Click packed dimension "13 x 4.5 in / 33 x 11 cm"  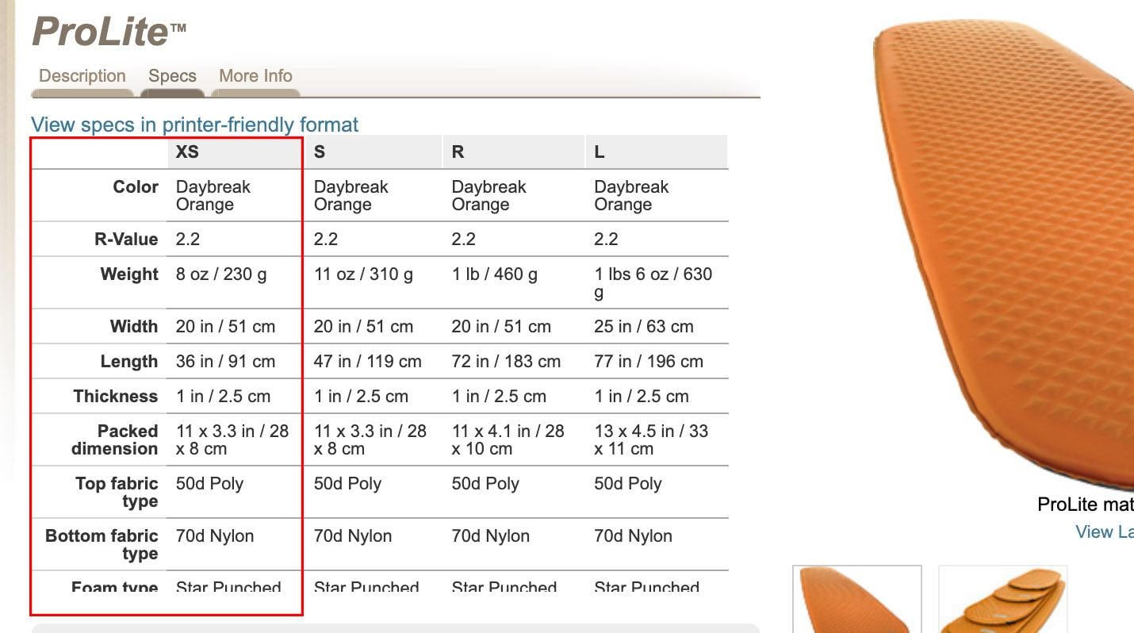[651, 440]
